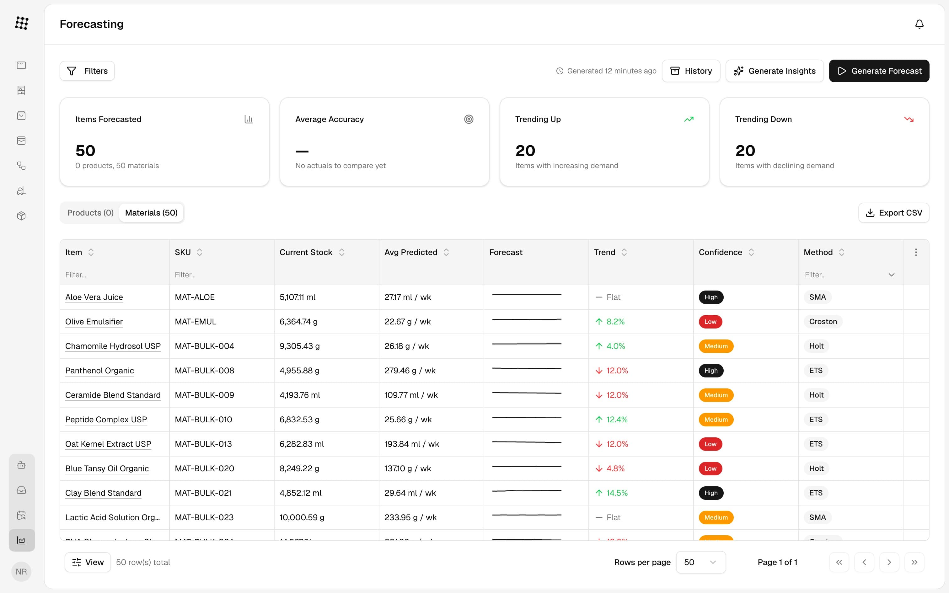The height and width of the screenshot is (593, 949).
Task: Click the Low badge for Olive Emulsifier
Action: tap(710, 322)
